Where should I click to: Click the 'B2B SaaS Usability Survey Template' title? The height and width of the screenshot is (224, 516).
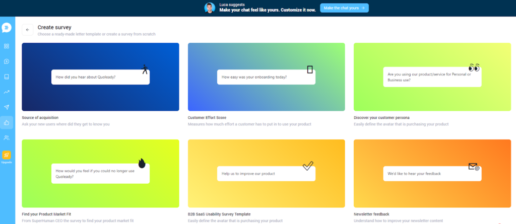point(219,214)
